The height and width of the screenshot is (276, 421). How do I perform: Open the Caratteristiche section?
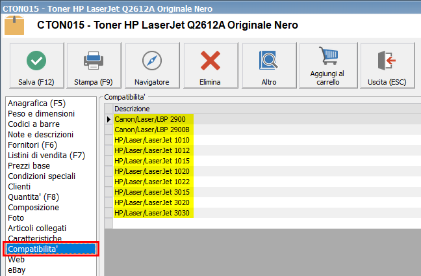34,238
